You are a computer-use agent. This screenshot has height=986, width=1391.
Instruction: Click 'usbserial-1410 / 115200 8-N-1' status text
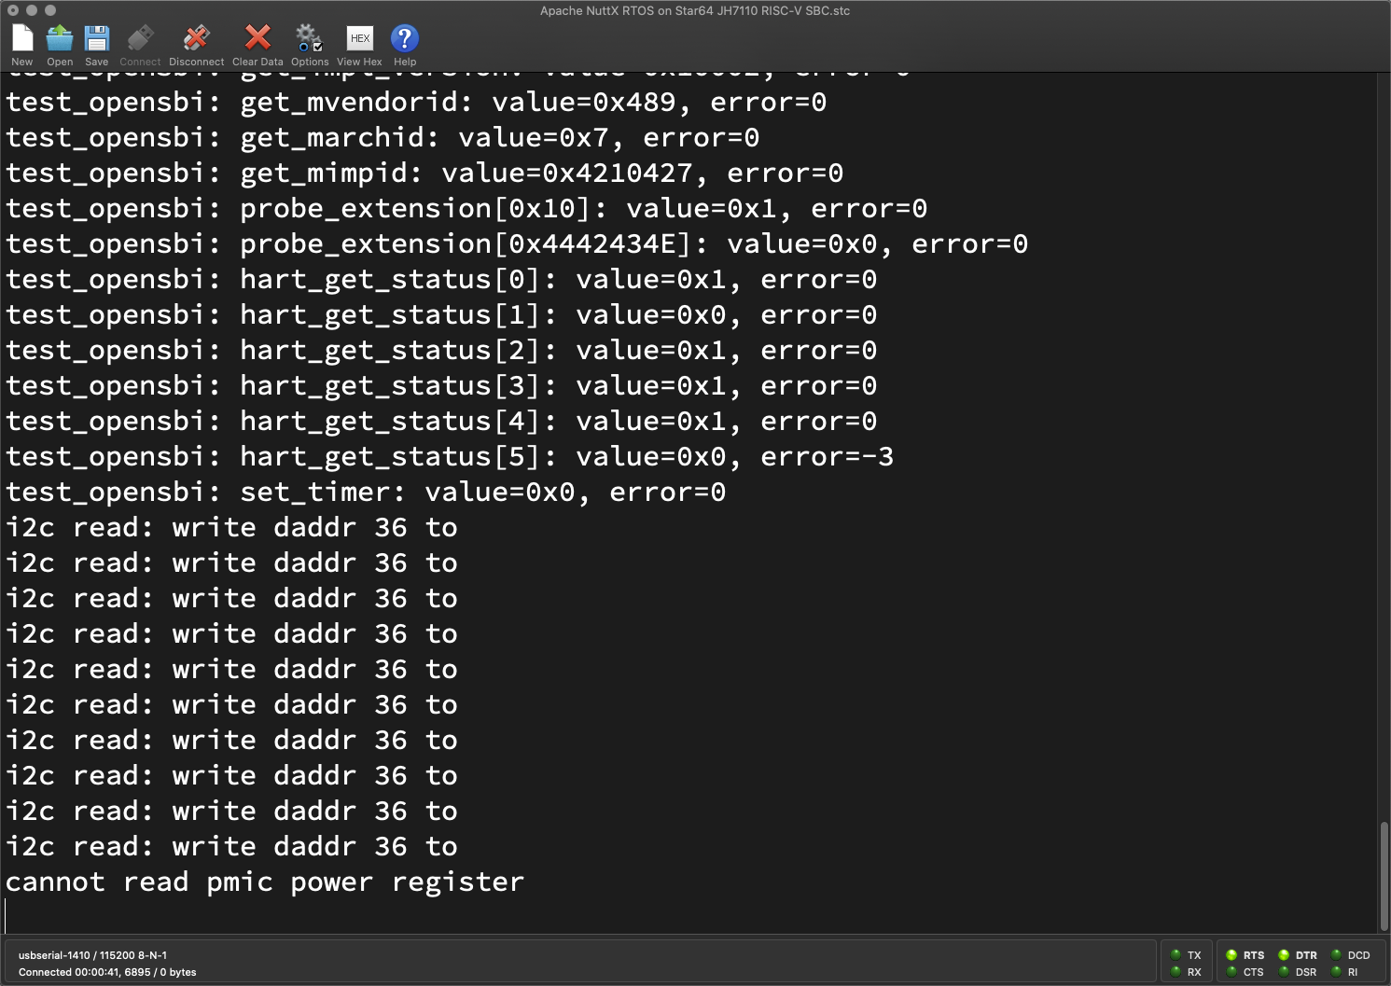click(92, 955)
